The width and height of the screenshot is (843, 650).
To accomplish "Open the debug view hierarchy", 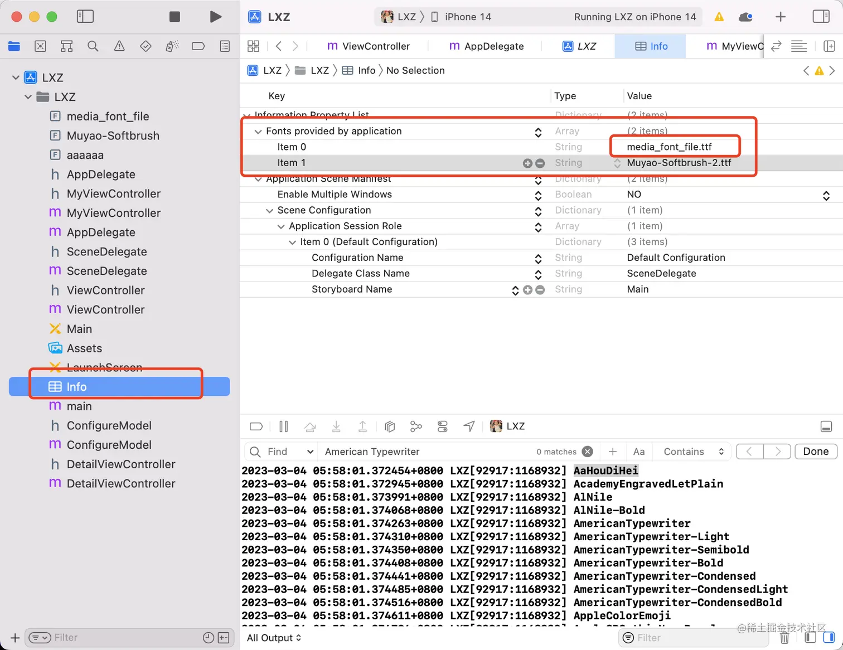I will click(x=390, y=427).
